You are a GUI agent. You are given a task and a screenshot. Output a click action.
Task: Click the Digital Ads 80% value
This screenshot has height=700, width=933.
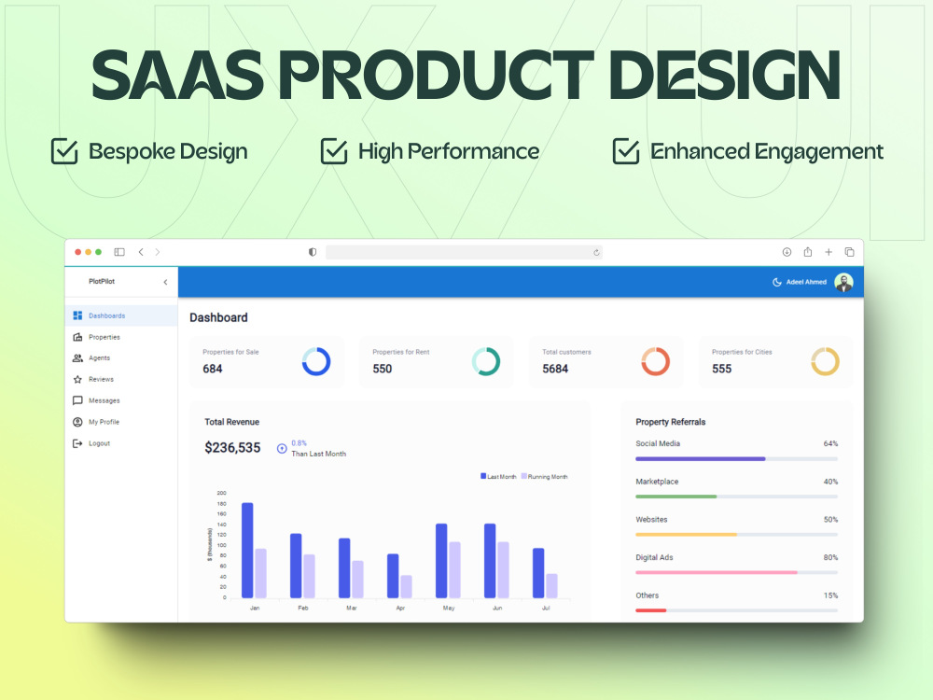pyautogui.click(x=830, y=558)
